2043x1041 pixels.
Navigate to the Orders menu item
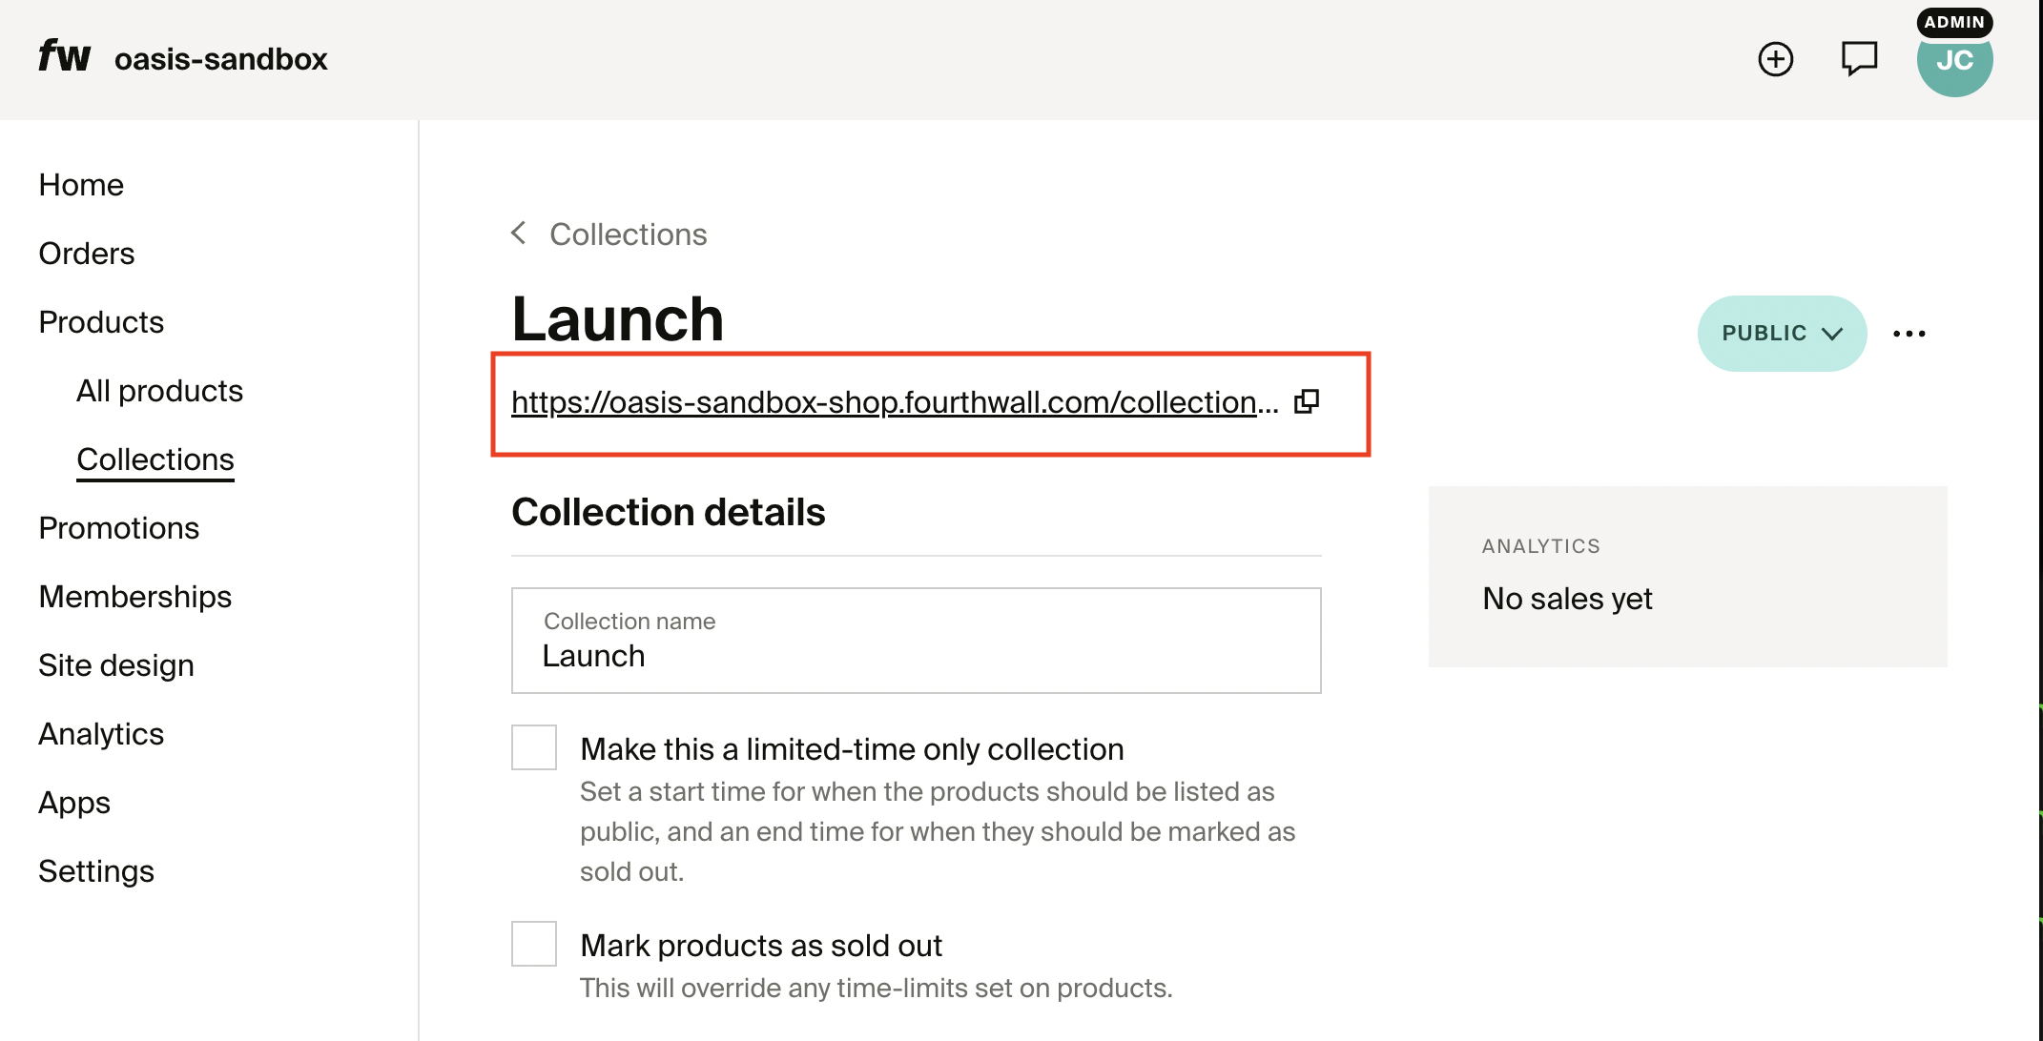click(x=87, y=253)
